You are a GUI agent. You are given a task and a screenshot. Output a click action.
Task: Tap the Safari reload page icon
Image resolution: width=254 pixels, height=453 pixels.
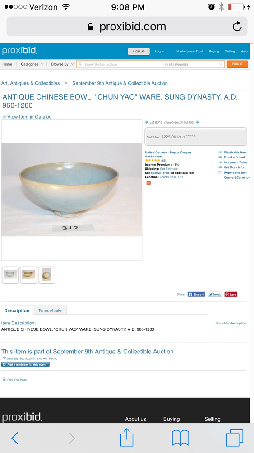[x=237, y=27]
